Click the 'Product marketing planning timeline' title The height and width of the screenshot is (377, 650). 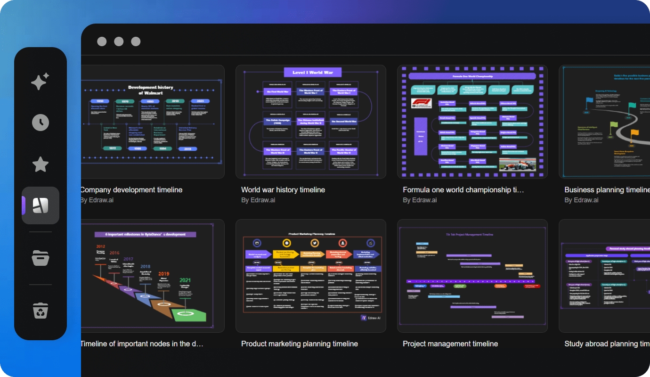[300, 344]
